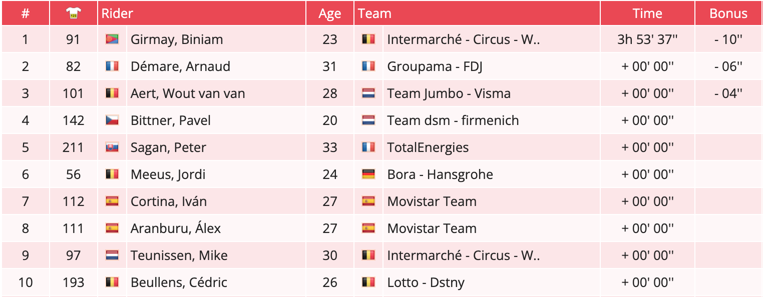Click French flag next to Démare, Arnaud

(112, 66)
